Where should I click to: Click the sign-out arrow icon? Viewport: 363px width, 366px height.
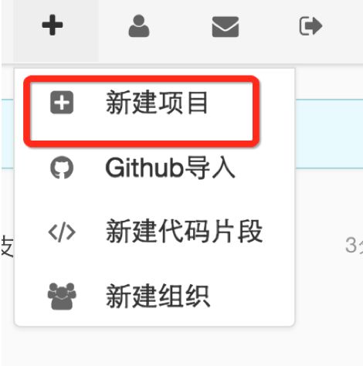tap(310, 25)
